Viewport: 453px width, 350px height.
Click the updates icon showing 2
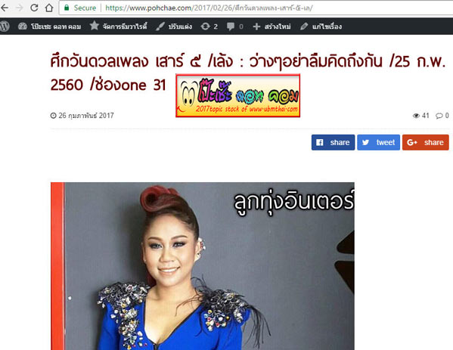tap(209, 26)
